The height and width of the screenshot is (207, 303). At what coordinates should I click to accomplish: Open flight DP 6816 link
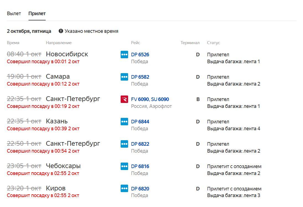[140, 166]
